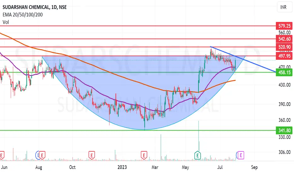Screen dimensions: 294x173
Task: Click the 520.90 red price label
Action: (284, 47)
